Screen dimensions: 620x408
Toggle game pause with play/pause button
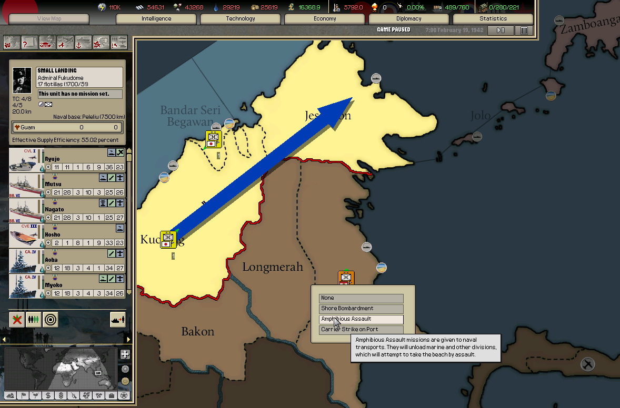coord(501,30)
